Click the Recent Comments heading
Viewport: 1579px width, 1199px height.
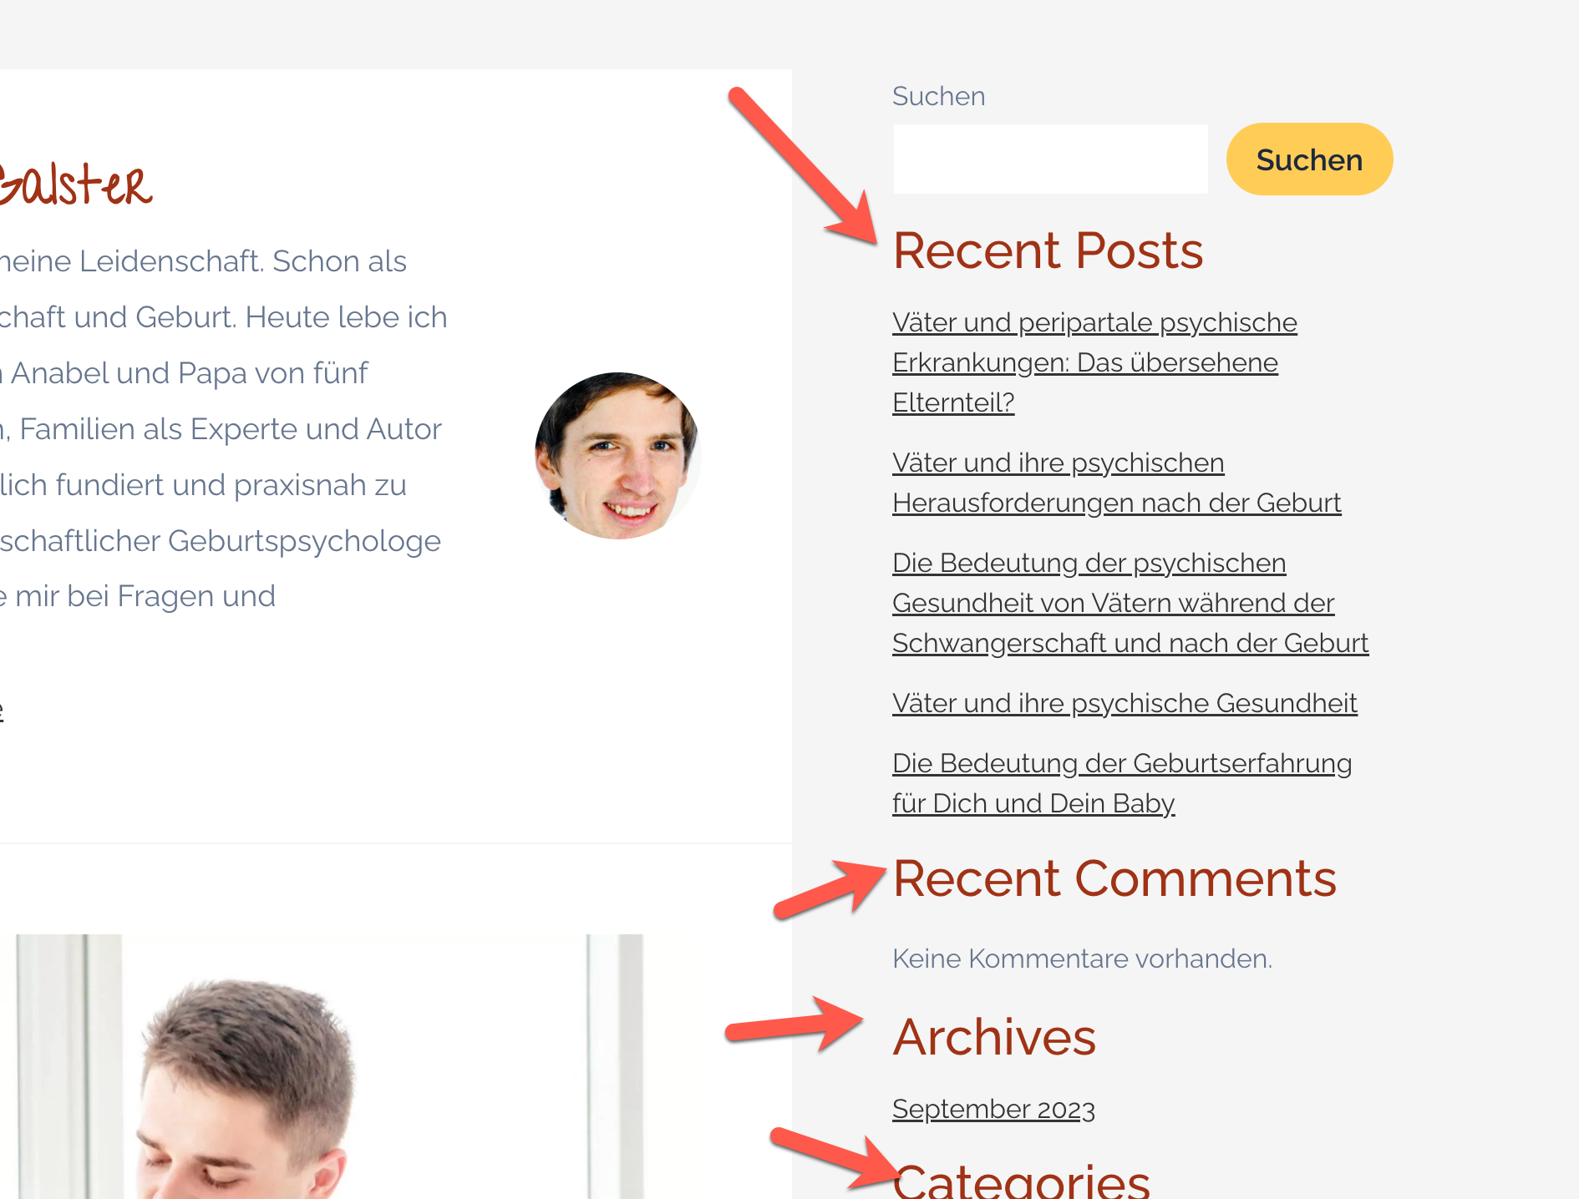click(1114, 878)
